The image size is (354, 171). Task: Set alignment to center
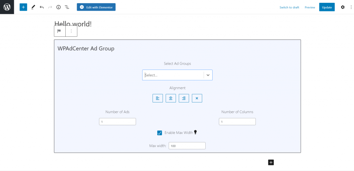click(x=171, y=98)
